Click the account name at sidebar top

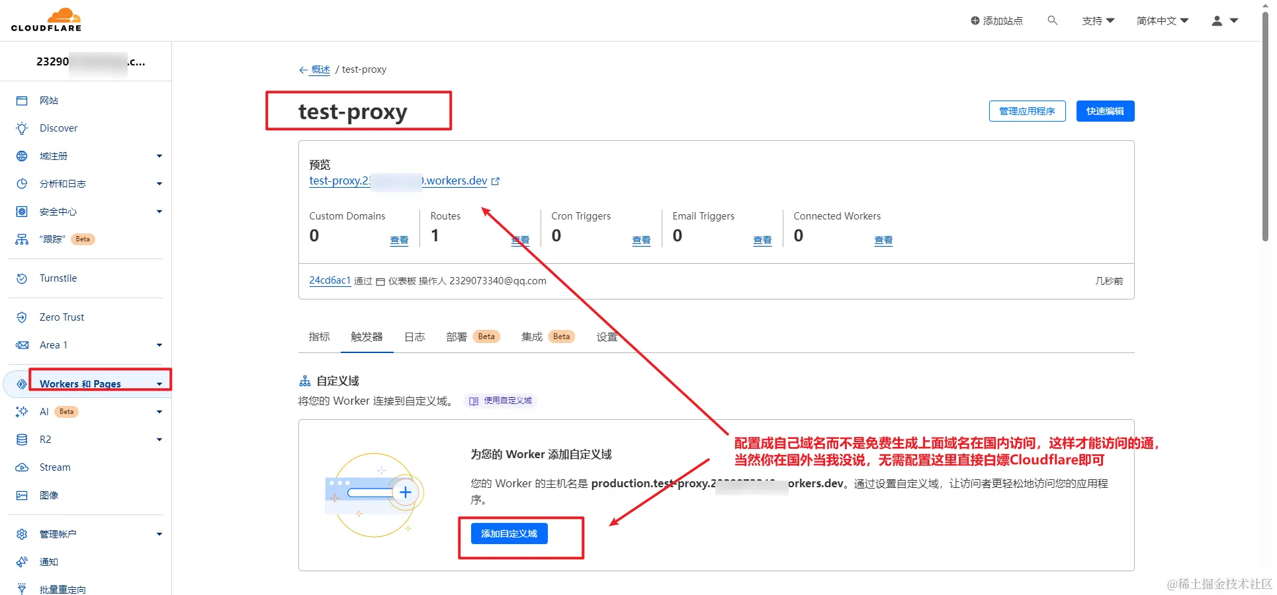(x=91, y=61)
